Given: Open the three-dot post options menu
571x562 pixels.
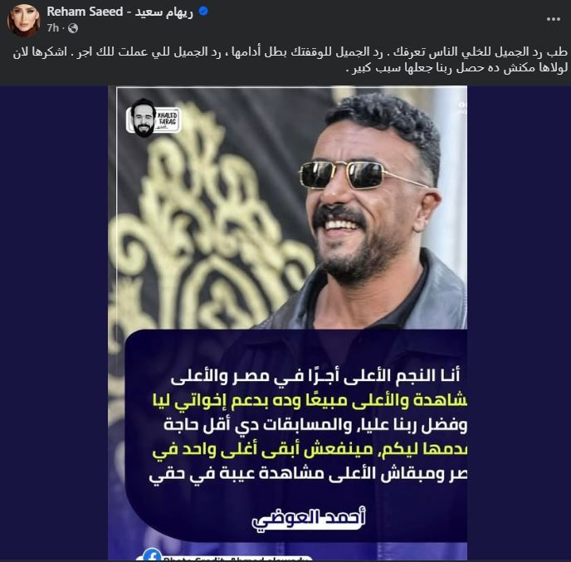Looking at the screenshot, I should (553, 19).
